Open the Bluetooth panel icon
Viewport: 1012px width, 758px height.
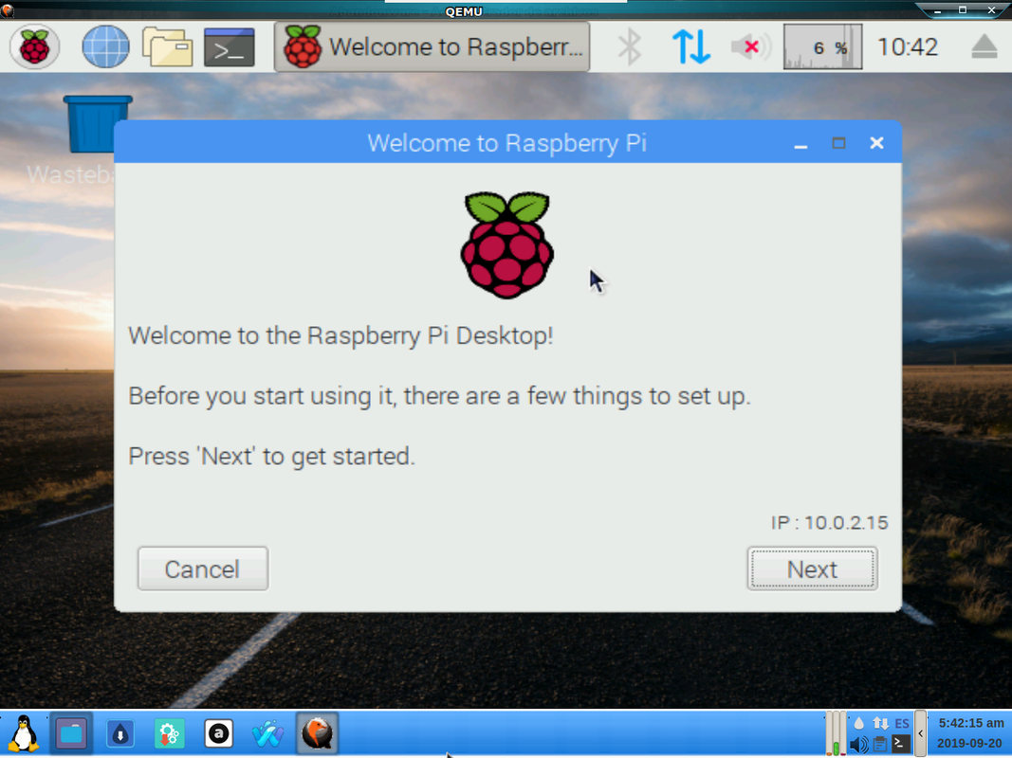tap(629, 46)
